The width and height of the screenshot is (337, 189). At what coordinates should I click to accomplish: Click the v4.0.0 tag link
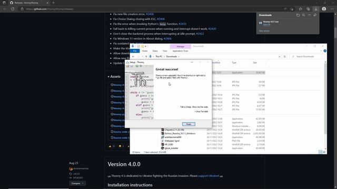click(76, 174)
